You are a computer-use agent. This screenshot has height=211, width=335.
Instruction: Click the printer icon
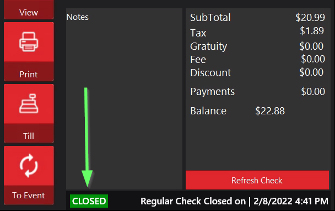tap(29, 42)
